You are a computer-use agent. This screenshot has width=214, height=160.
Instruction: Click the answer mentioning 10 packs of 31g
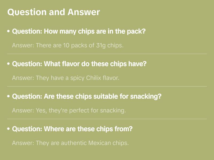coord(68,45)
